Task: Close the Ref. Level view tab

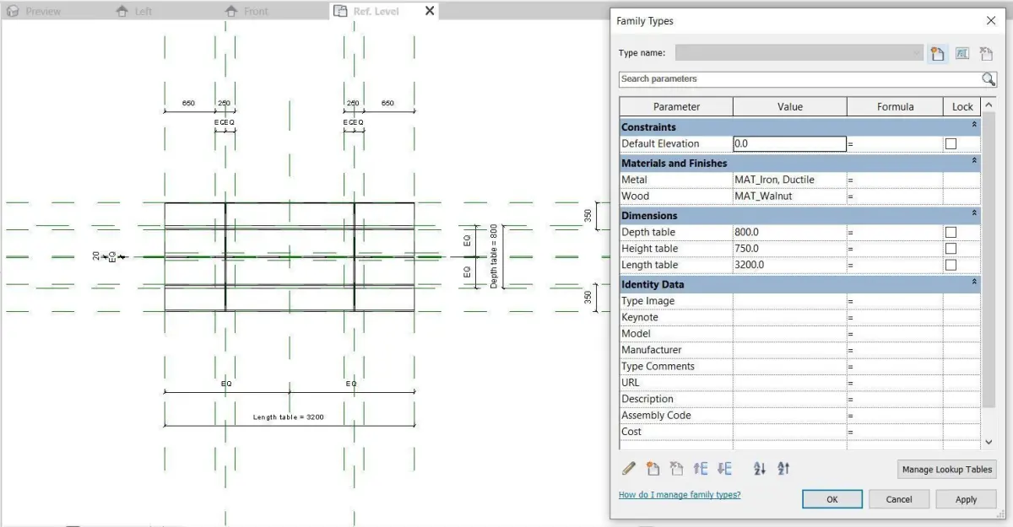Action: [429, 11]
